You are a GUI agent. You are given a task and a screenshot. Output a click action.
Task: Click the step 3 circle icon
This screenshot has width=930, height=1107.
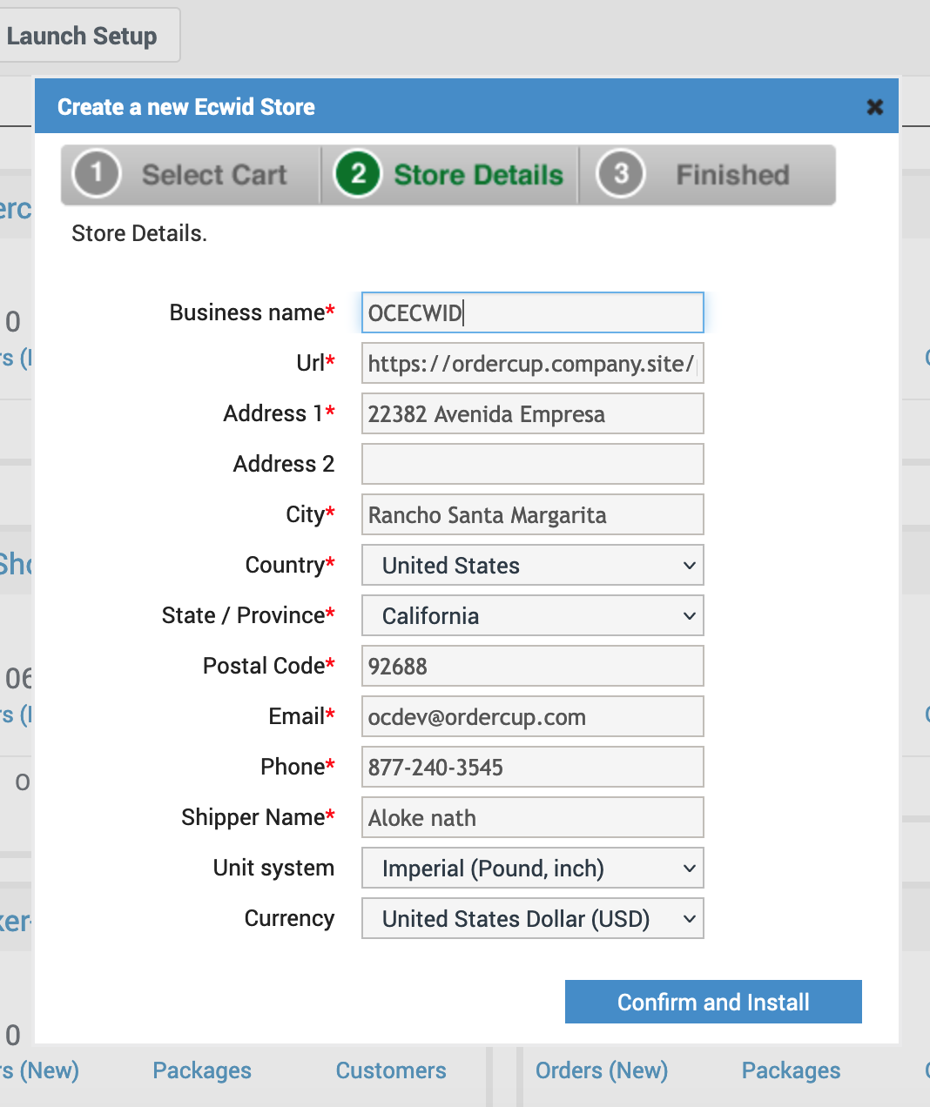click(621, 173)
